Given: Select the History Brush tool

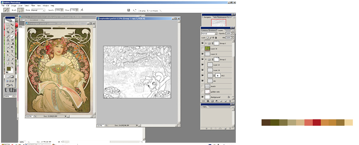Looking at the screenshot, I should point(12,40).
